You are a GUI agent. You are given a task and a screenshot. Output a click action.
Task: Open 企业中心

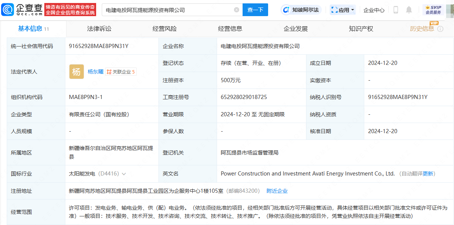(374, 10)
